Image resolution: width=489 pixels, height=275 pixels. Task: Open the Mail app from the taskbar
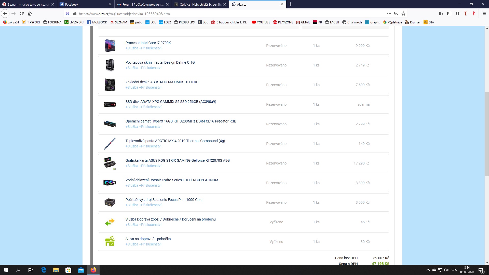tap(81, 270)
